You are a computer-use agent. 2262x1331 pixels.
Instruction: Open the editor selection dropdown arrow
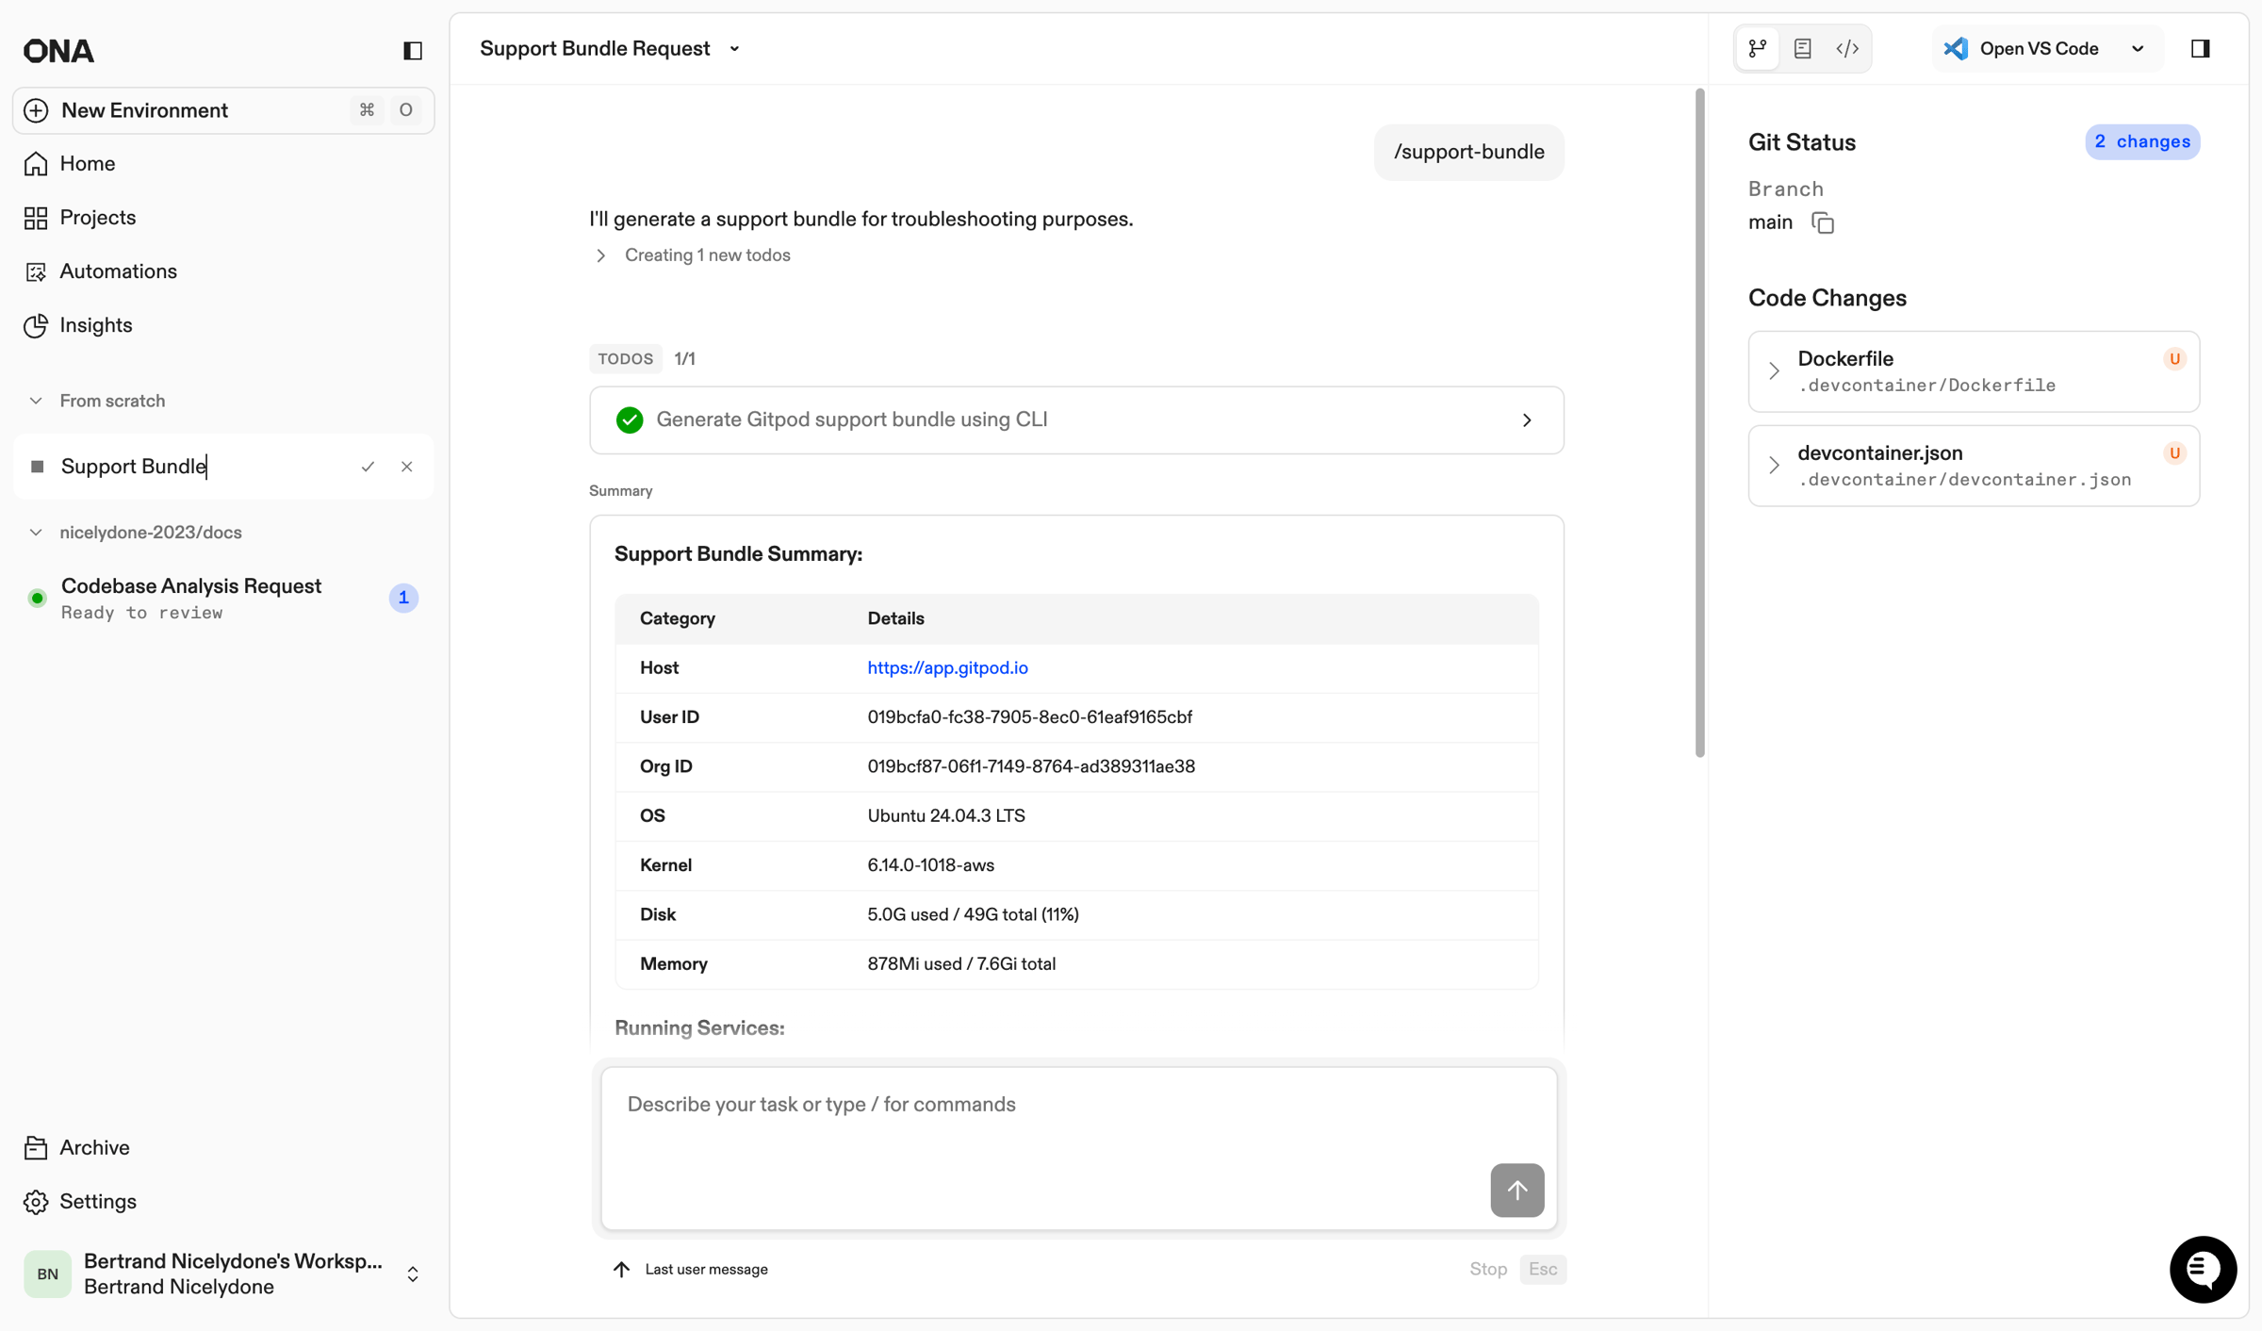(2138, 49)
